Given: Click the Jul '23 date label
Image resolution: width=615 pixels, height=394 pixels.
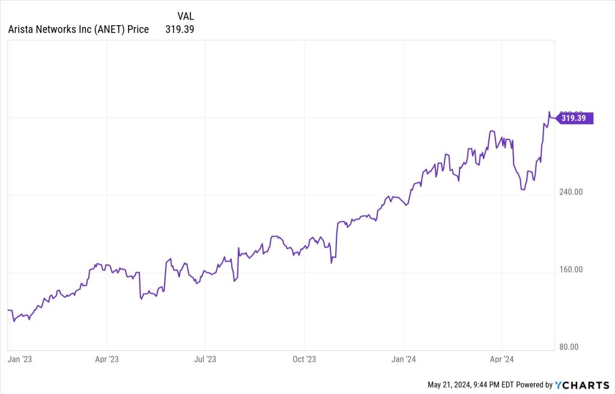Looking at the screenshot, I should [x=205, y=359].
